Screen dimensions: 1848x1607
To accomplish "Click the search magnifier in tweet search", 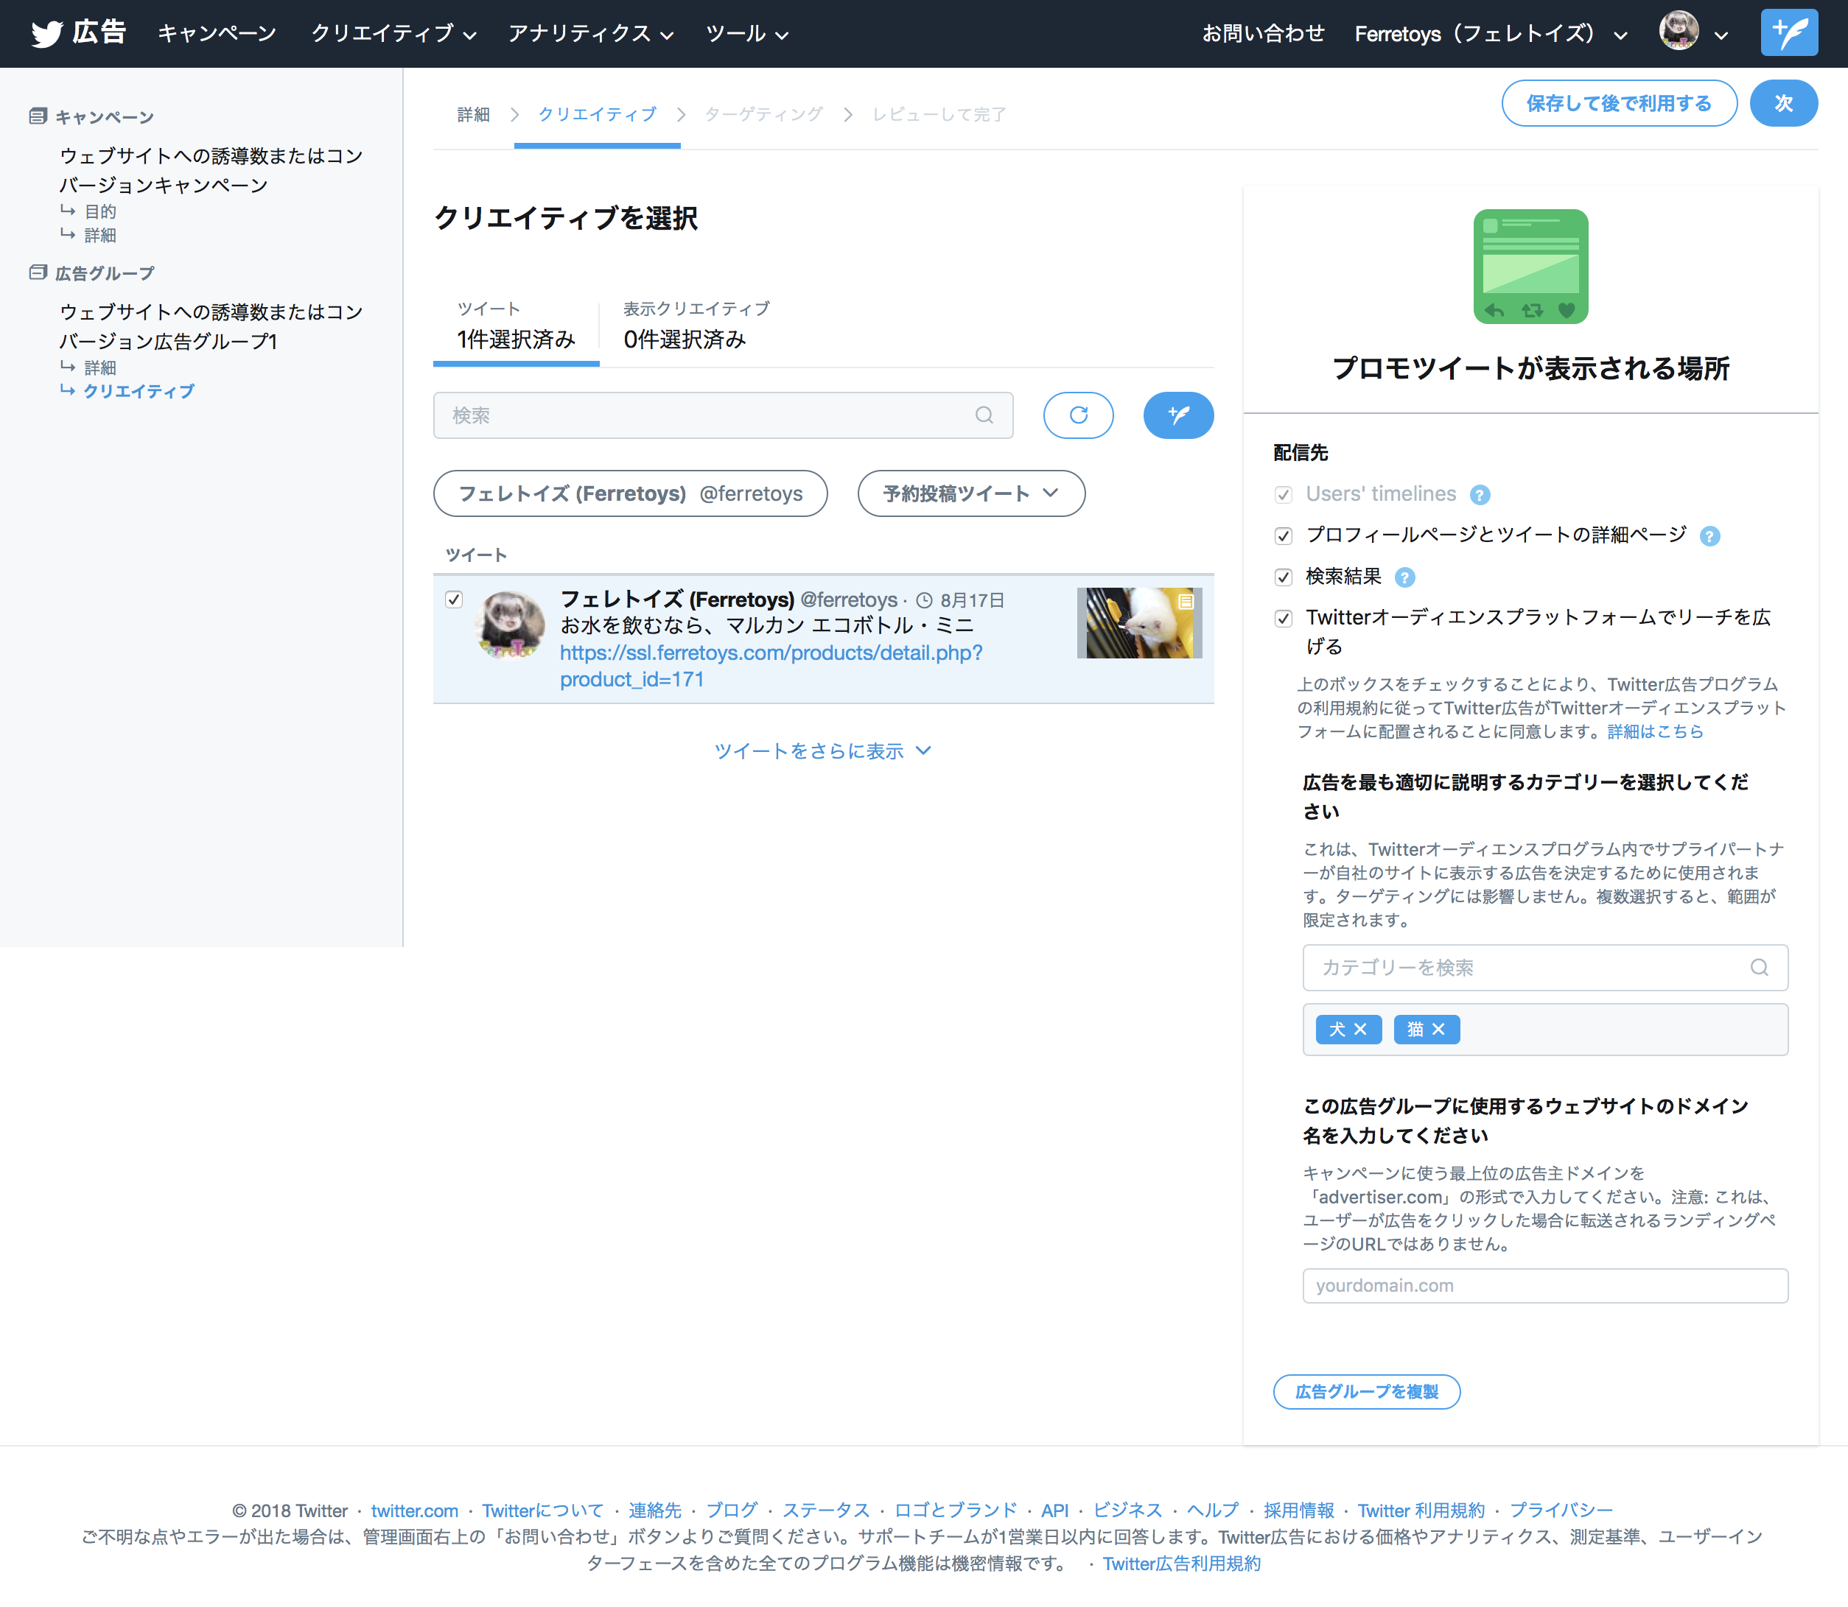I will [984, 415].
